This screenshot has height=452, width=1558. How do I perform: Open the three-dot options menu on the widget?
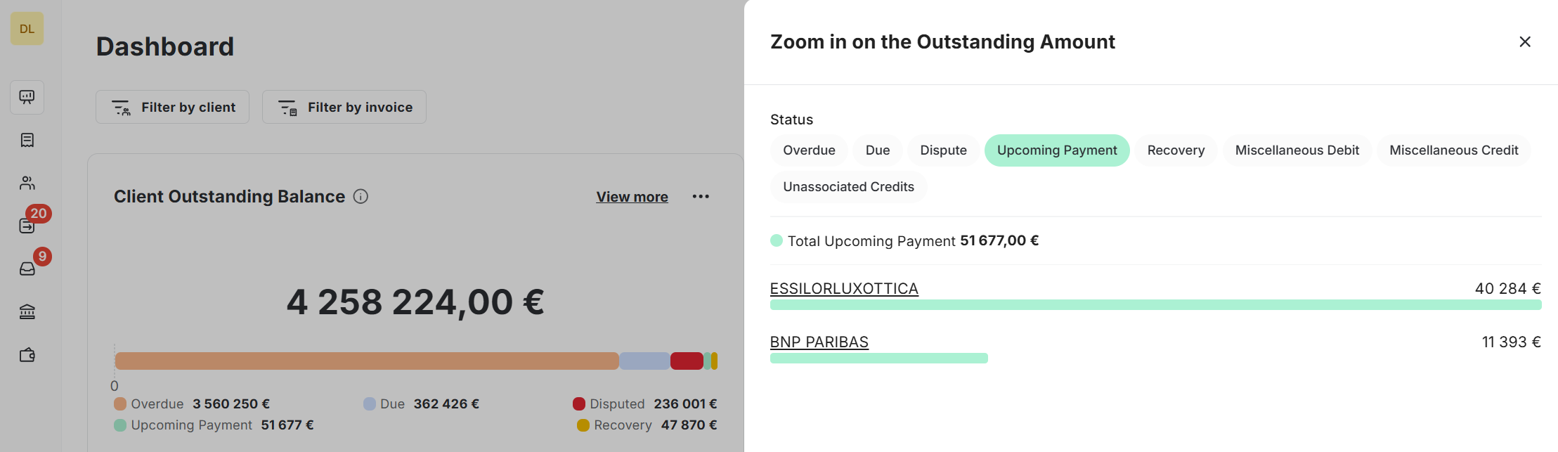point(701,196)
